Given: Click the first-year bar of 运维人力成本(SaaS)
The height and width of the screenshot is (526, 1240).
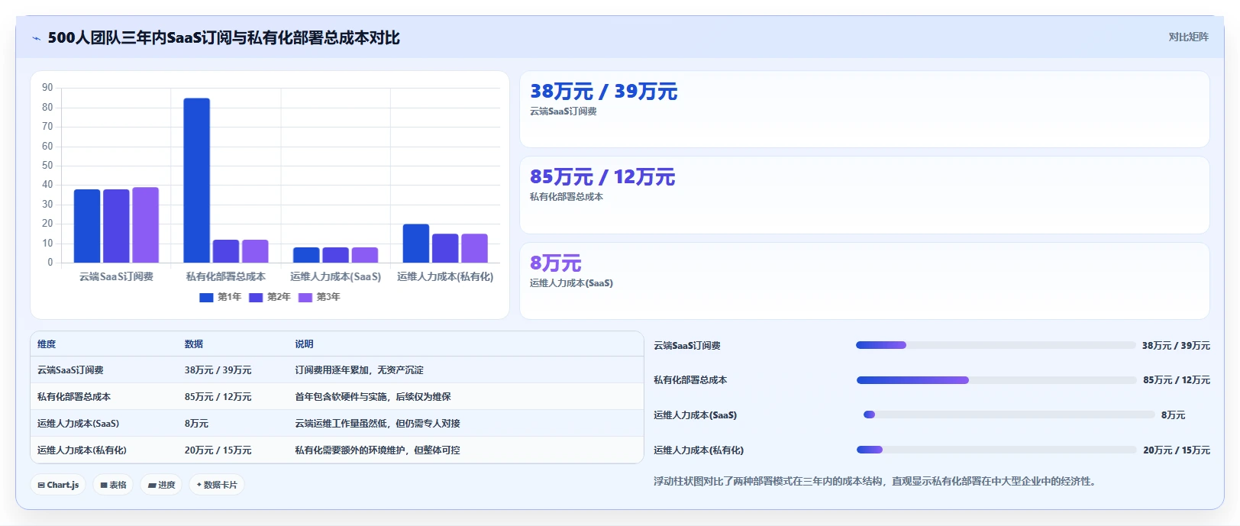Looking at the screenshot, I should pos(306,255).
